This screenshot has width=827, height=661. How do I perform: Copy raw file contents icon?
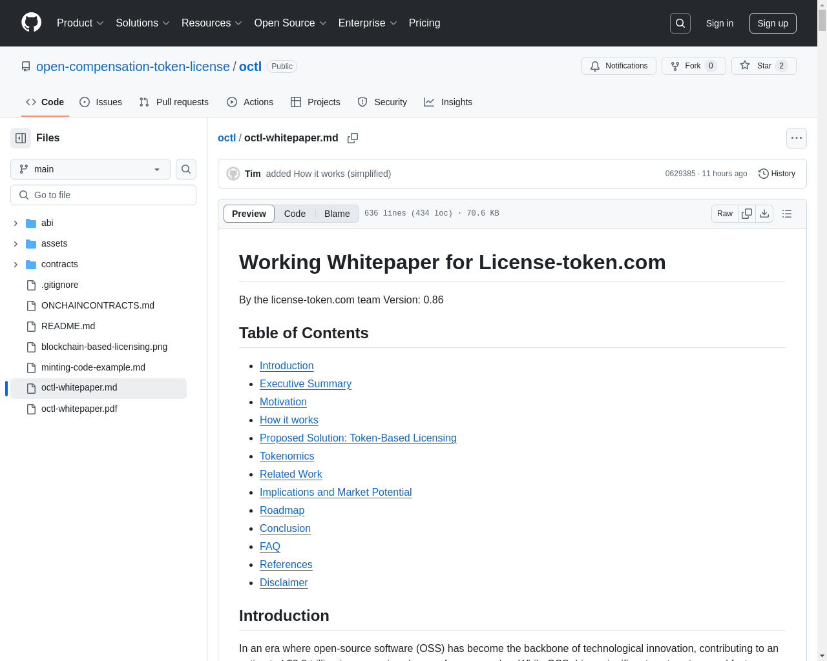(747, 214)
